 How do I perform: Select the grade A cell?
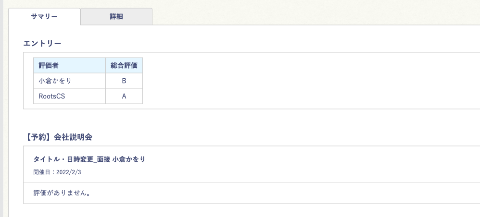(x=124, y=96)
